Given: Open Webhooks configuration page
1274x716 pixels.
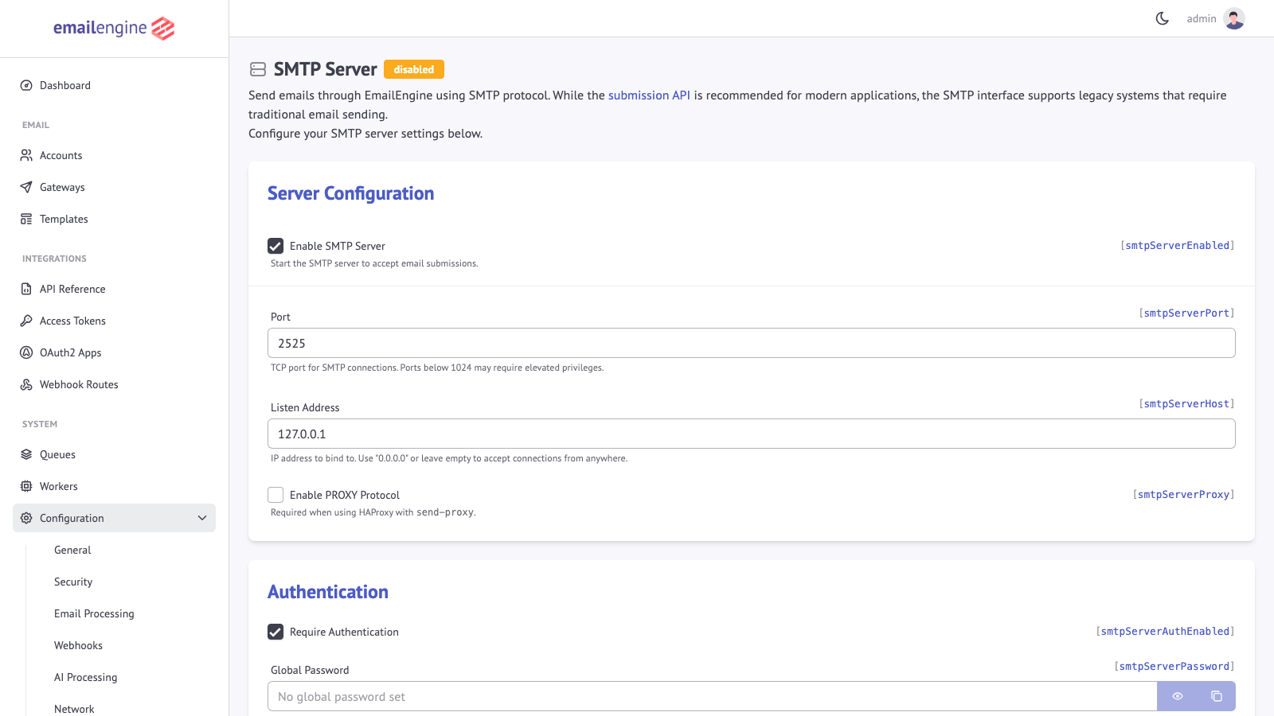Looking at the screenshot, I should pos(78,645).
